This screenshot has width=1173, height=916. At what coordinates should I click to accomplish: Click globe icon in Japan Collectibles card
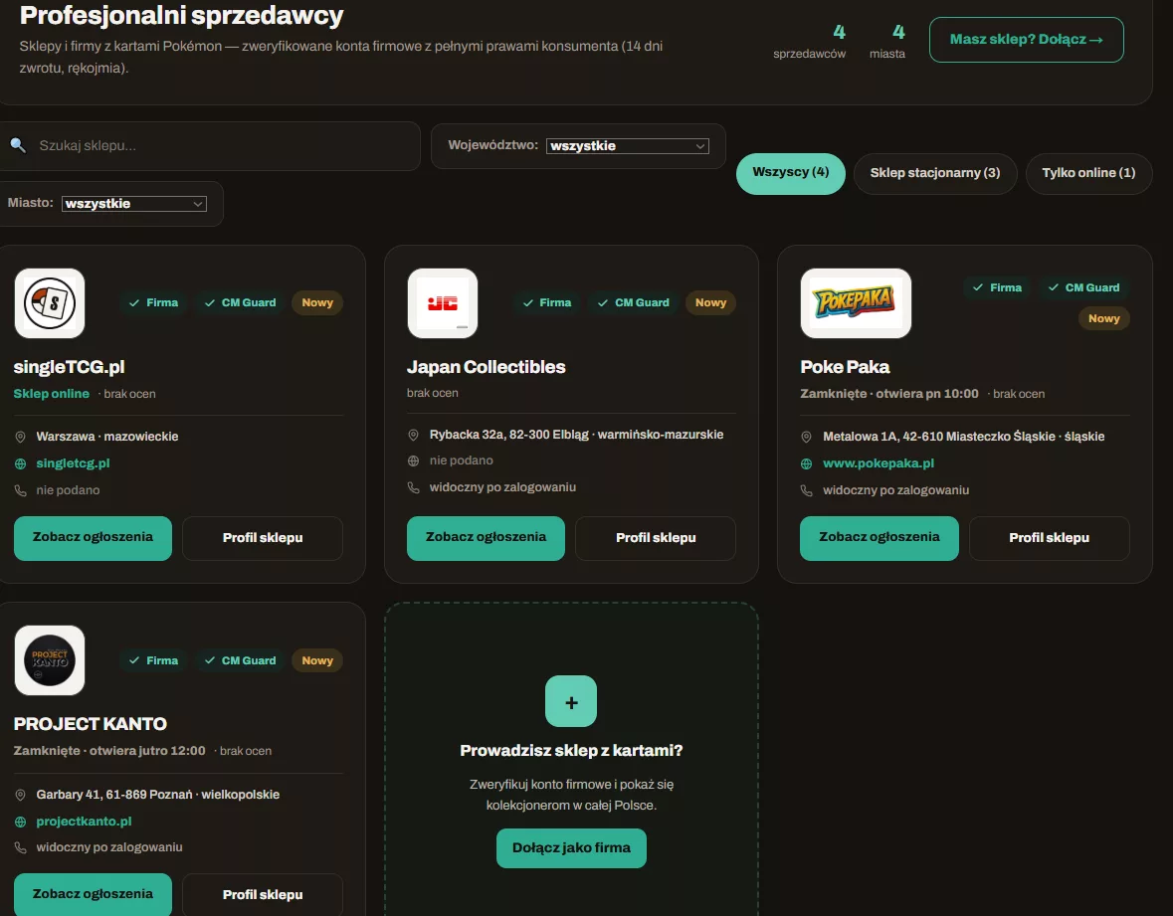[x=413, y=460]
